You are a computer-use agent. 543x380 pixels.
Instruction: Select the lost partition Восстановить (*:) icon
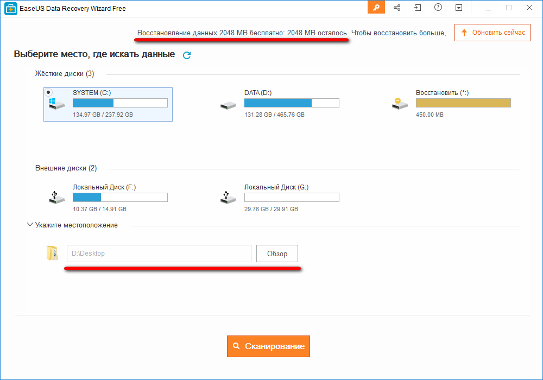pyautogui.click(x=400, y=103)
